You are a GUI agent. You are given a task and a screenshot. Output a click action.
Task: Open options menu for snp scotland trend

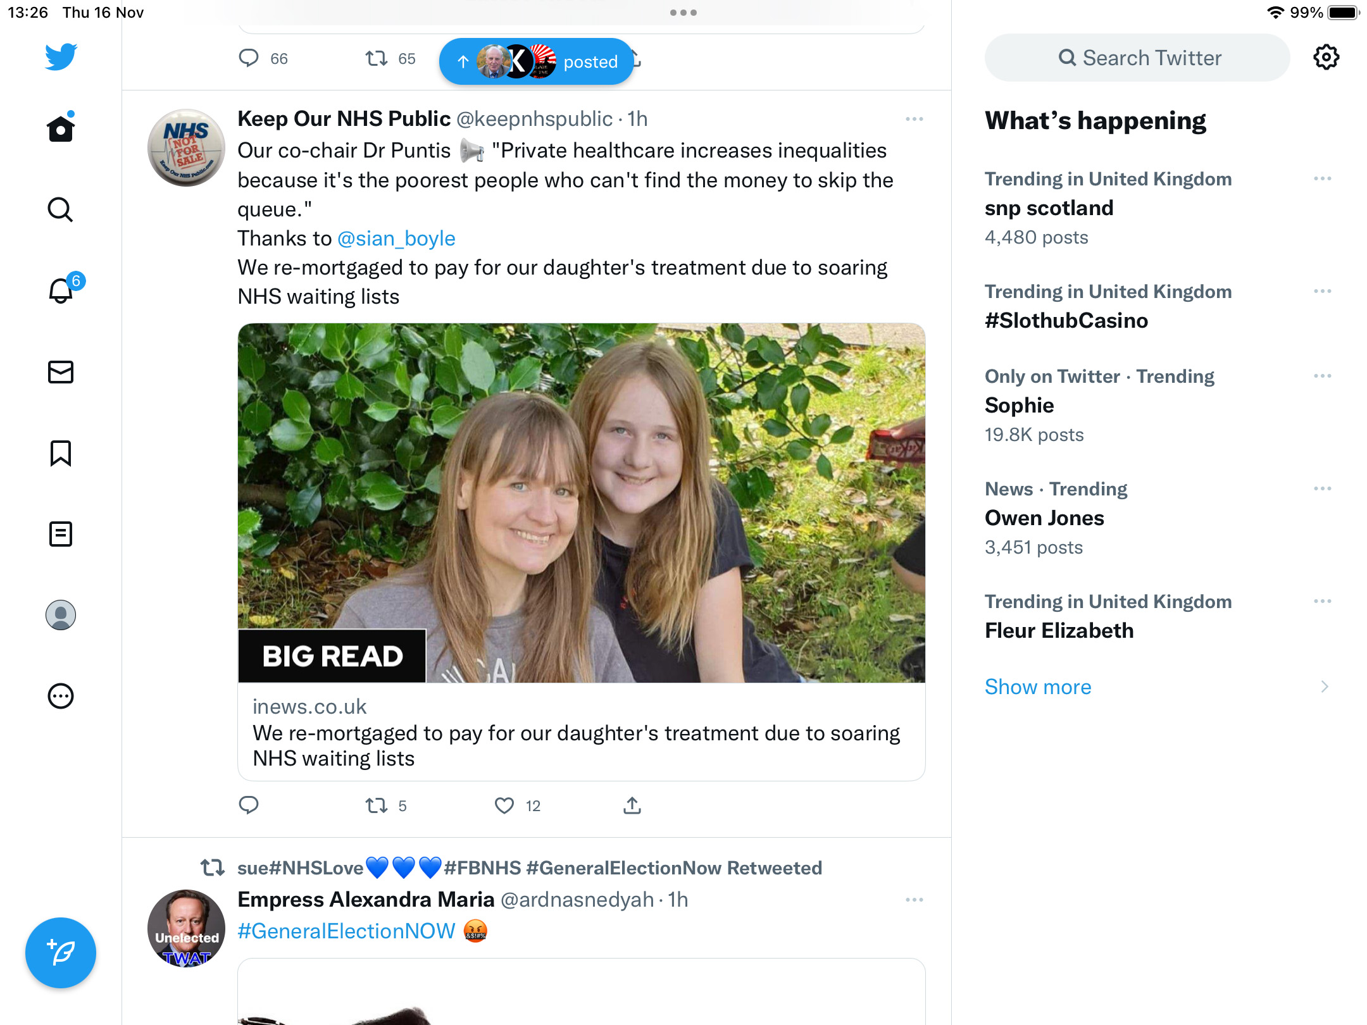pos(1323,179)
